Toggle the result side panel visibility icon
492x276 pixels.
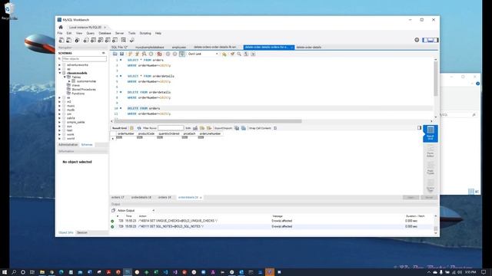(419, 128)
